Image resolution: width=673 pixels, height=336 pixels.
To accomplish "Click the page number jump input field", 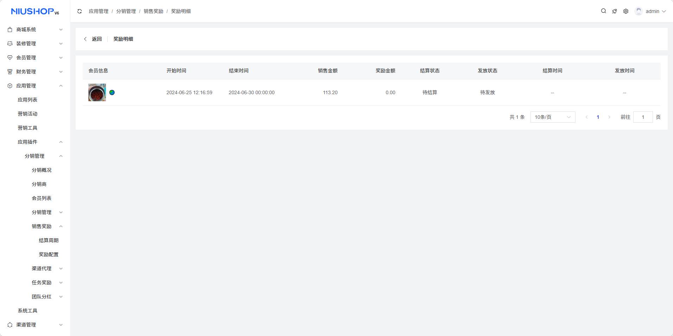I will click(x=643, y=117).
